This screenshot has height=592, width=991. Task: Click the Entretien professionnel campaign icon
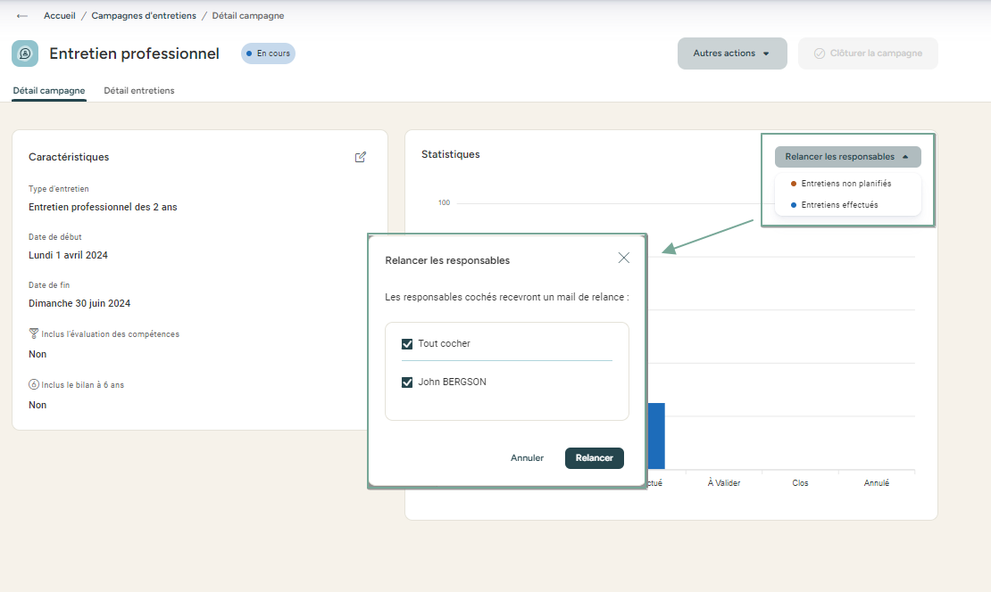pos(25,53)
